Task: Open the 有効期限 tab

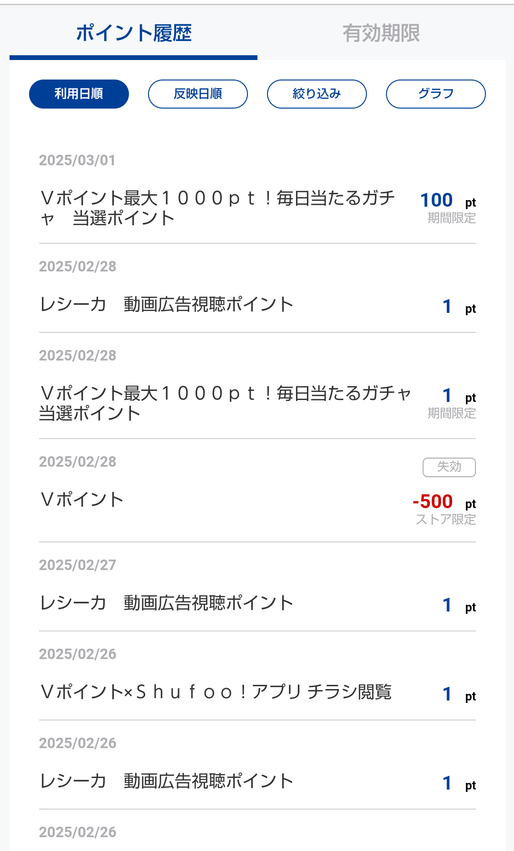Action: click(381, 33)
